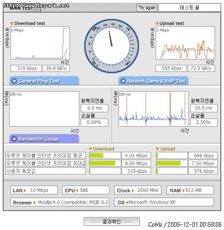The image size is (224, 230).
Task: Click the Clock 2000 MHz info box
Action: (138, 190)
